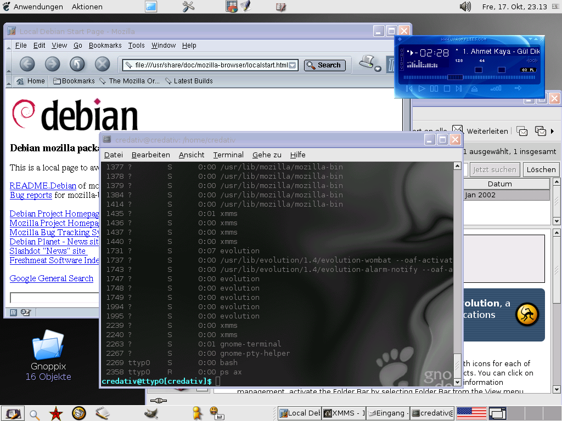Toggle repeat with the XMMS arrow icon

click(518, 88)
